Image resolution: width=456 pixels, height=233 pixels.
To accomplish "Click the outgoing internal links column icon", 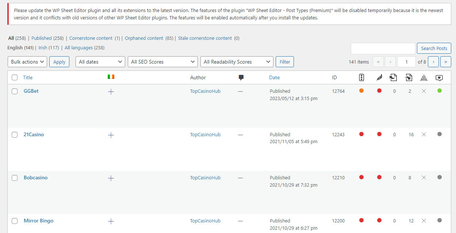I will tap(393, 77).
